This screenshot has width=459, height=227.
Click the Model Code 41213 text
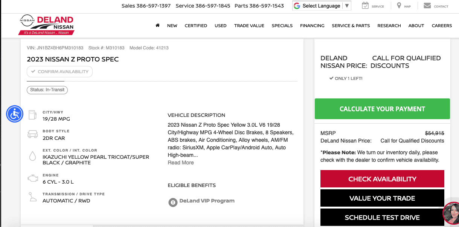[x=149, y=48]
